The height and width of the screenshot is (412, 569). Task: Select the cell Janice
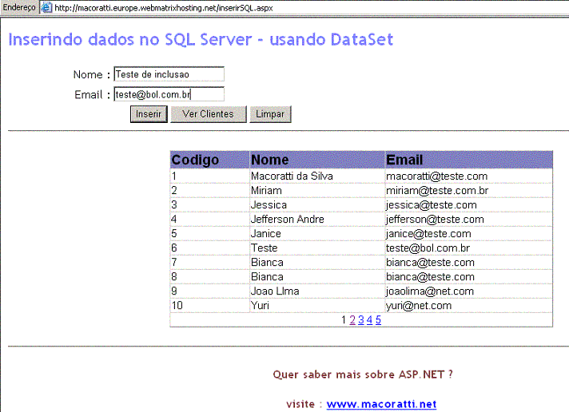click(317, 234)
